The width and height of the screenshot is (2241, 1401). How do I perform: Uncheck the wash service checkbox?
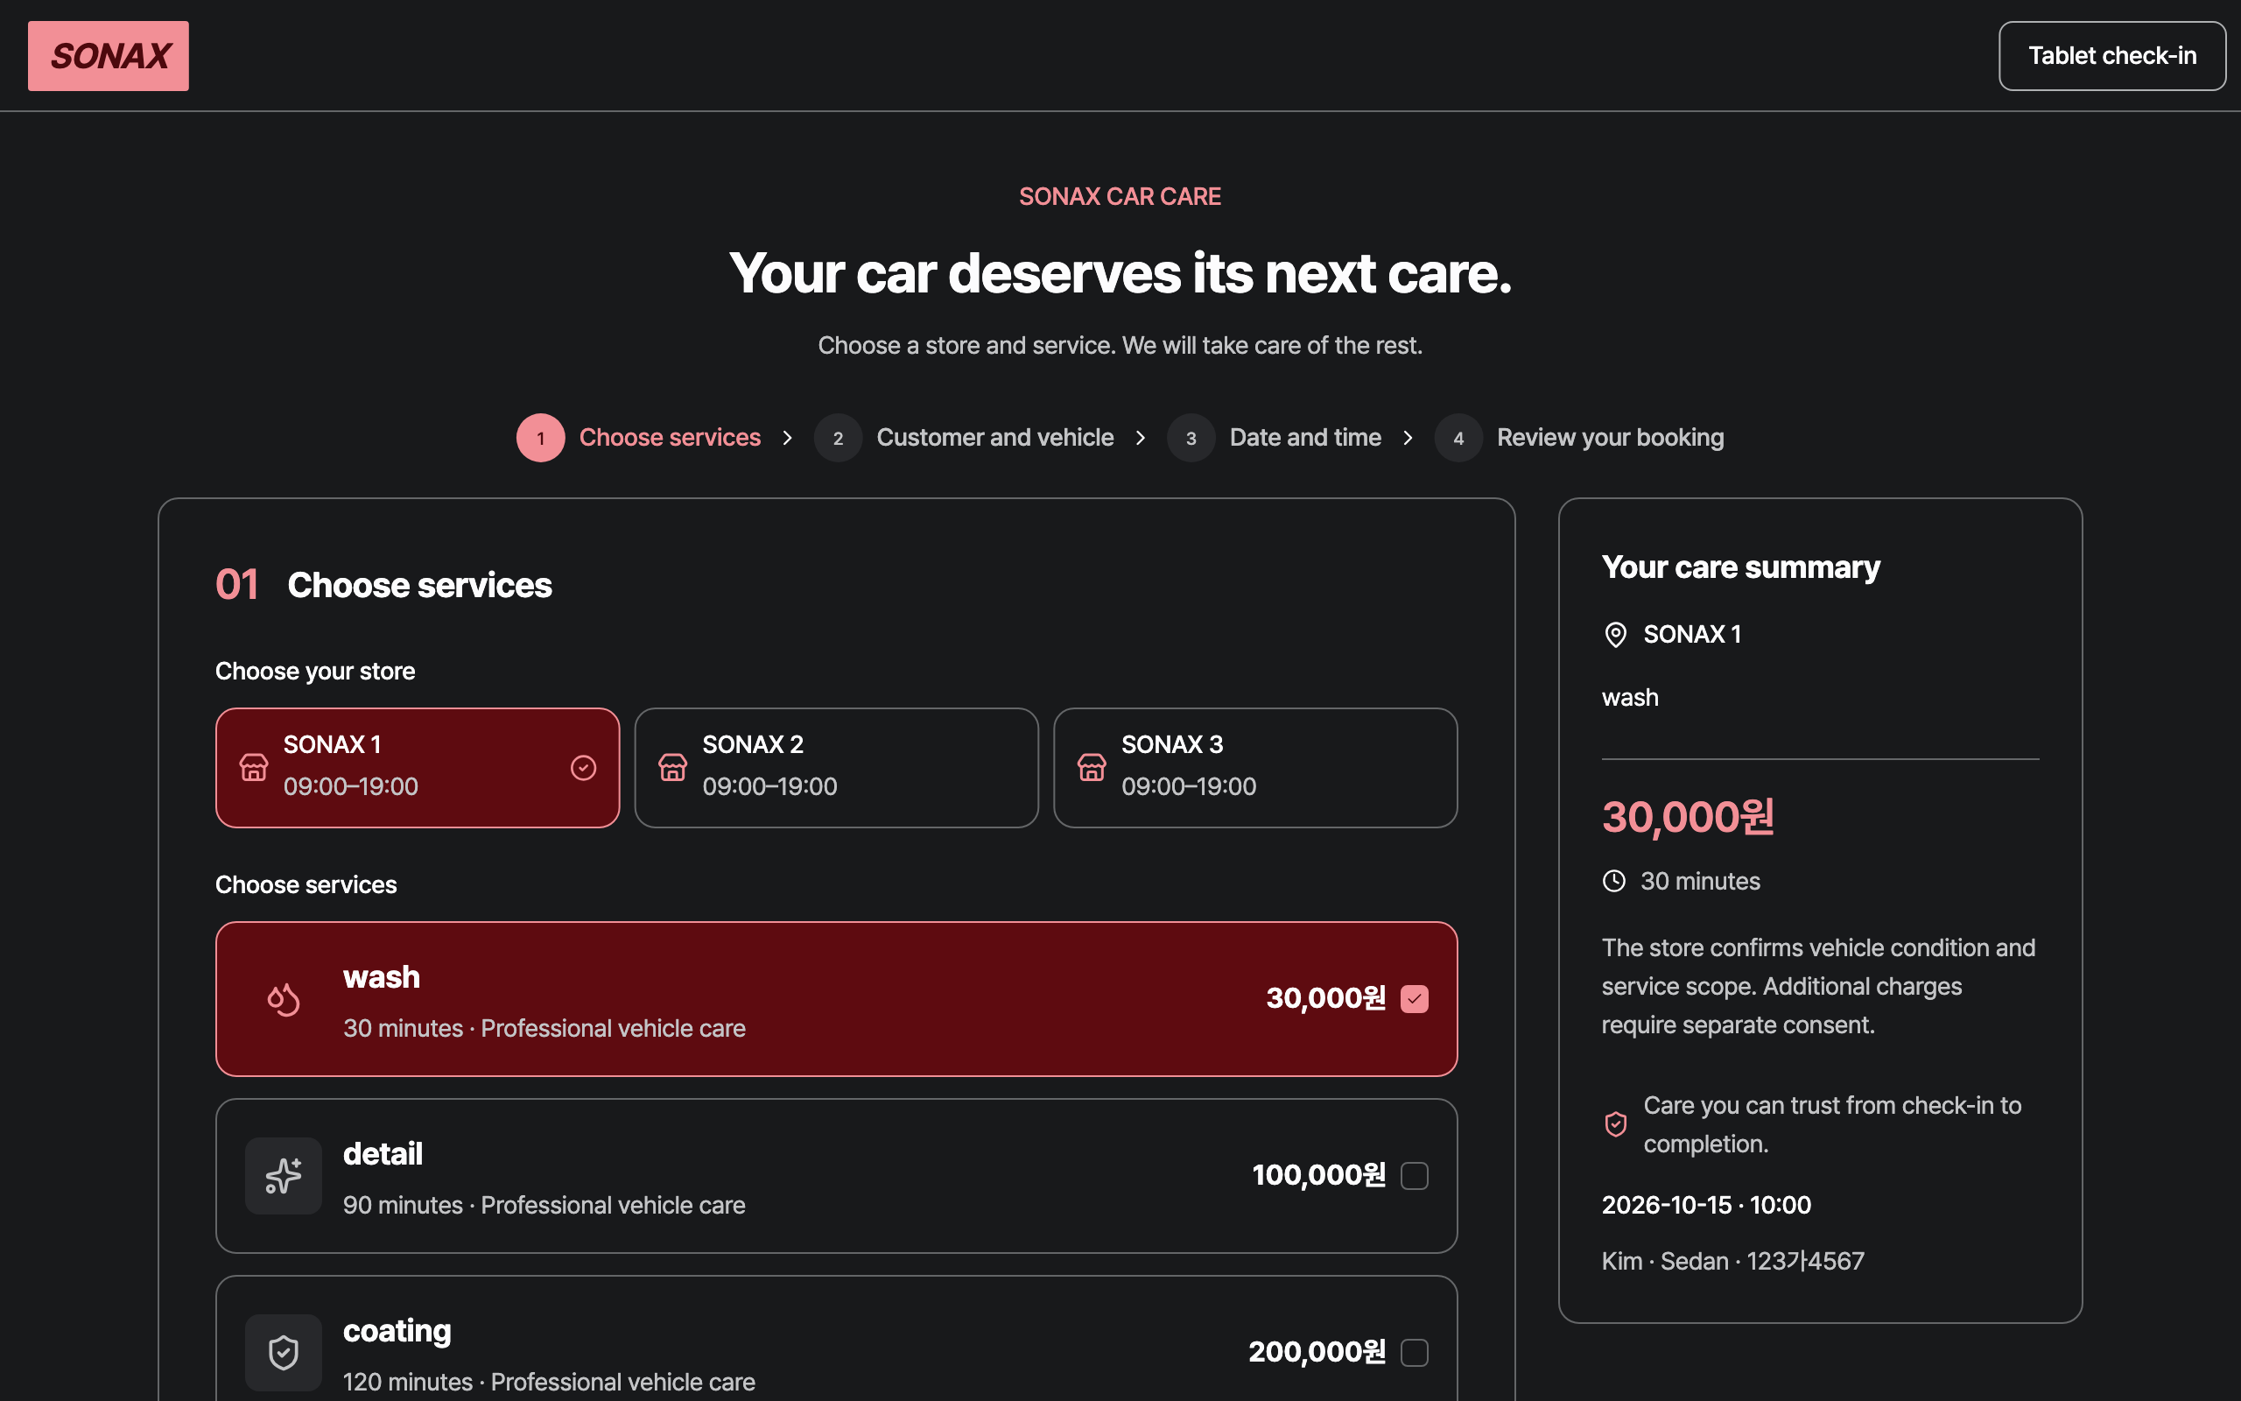click(1414, 999)
